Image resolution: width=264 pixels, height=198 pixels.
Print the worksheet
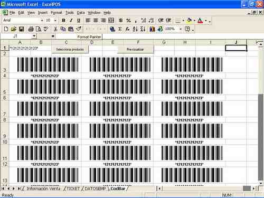pos(31,29)
